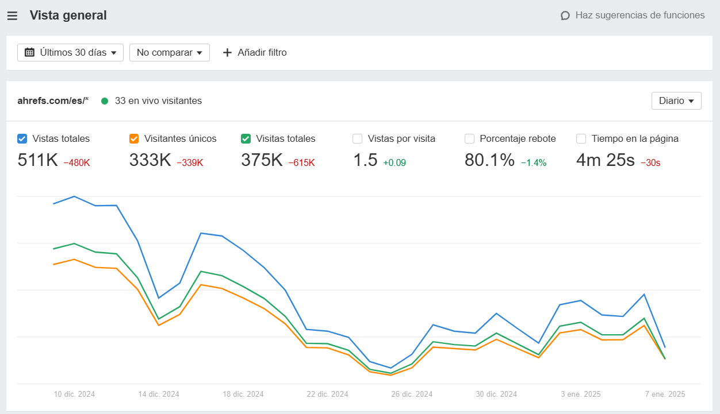This screenshot has width=720, height=414.
Task: Open the Diario interval dropdown
Action: [x=676, y=100]
